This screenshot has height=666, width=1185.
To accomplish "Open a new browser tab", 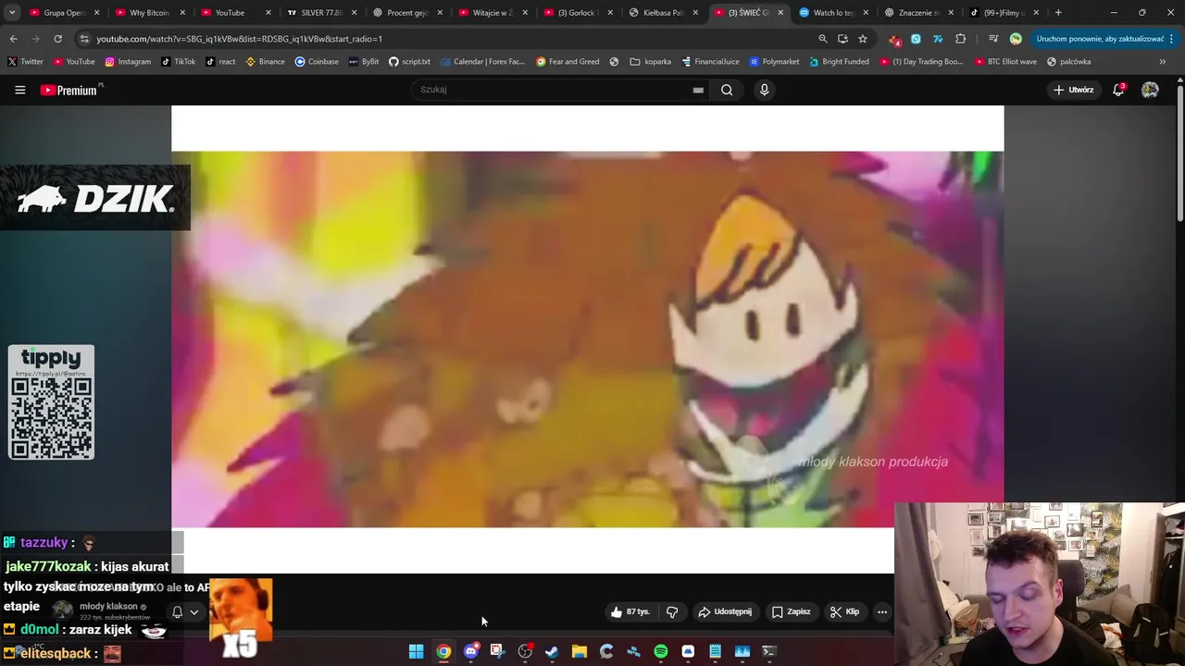I will click(x=1058, y=13).
